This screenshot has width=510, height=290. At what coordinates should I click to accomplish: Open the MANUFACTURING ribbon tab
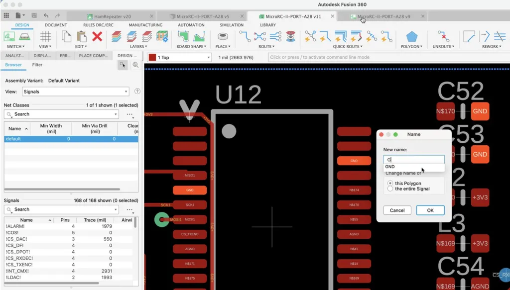click(x=145, y=25)
